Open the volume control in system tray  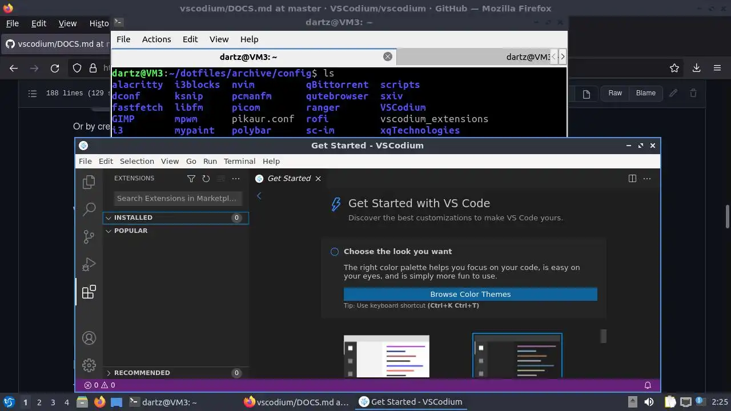[648, 402]
